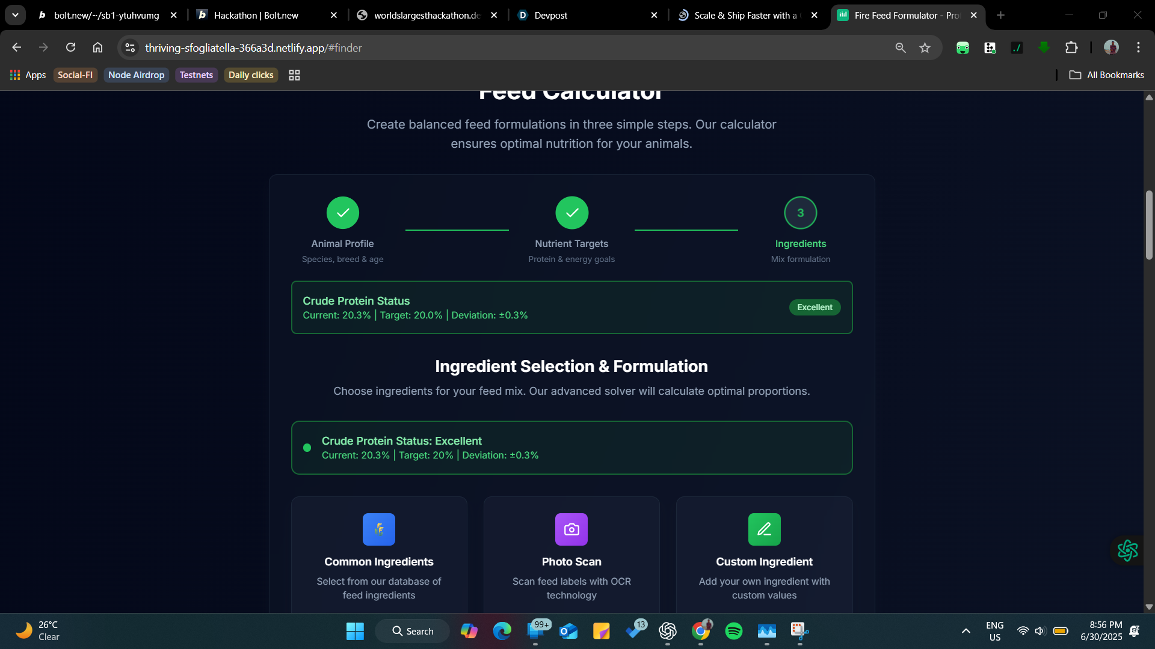The height and width of the screenshot is (649, 1155).
Task: Click the Common Ingredients corn icon
Action: [x=379, y=529]
